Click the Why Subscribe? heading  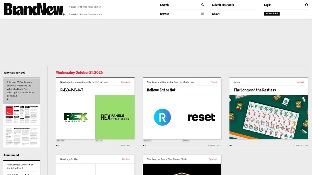pos(14,73)
